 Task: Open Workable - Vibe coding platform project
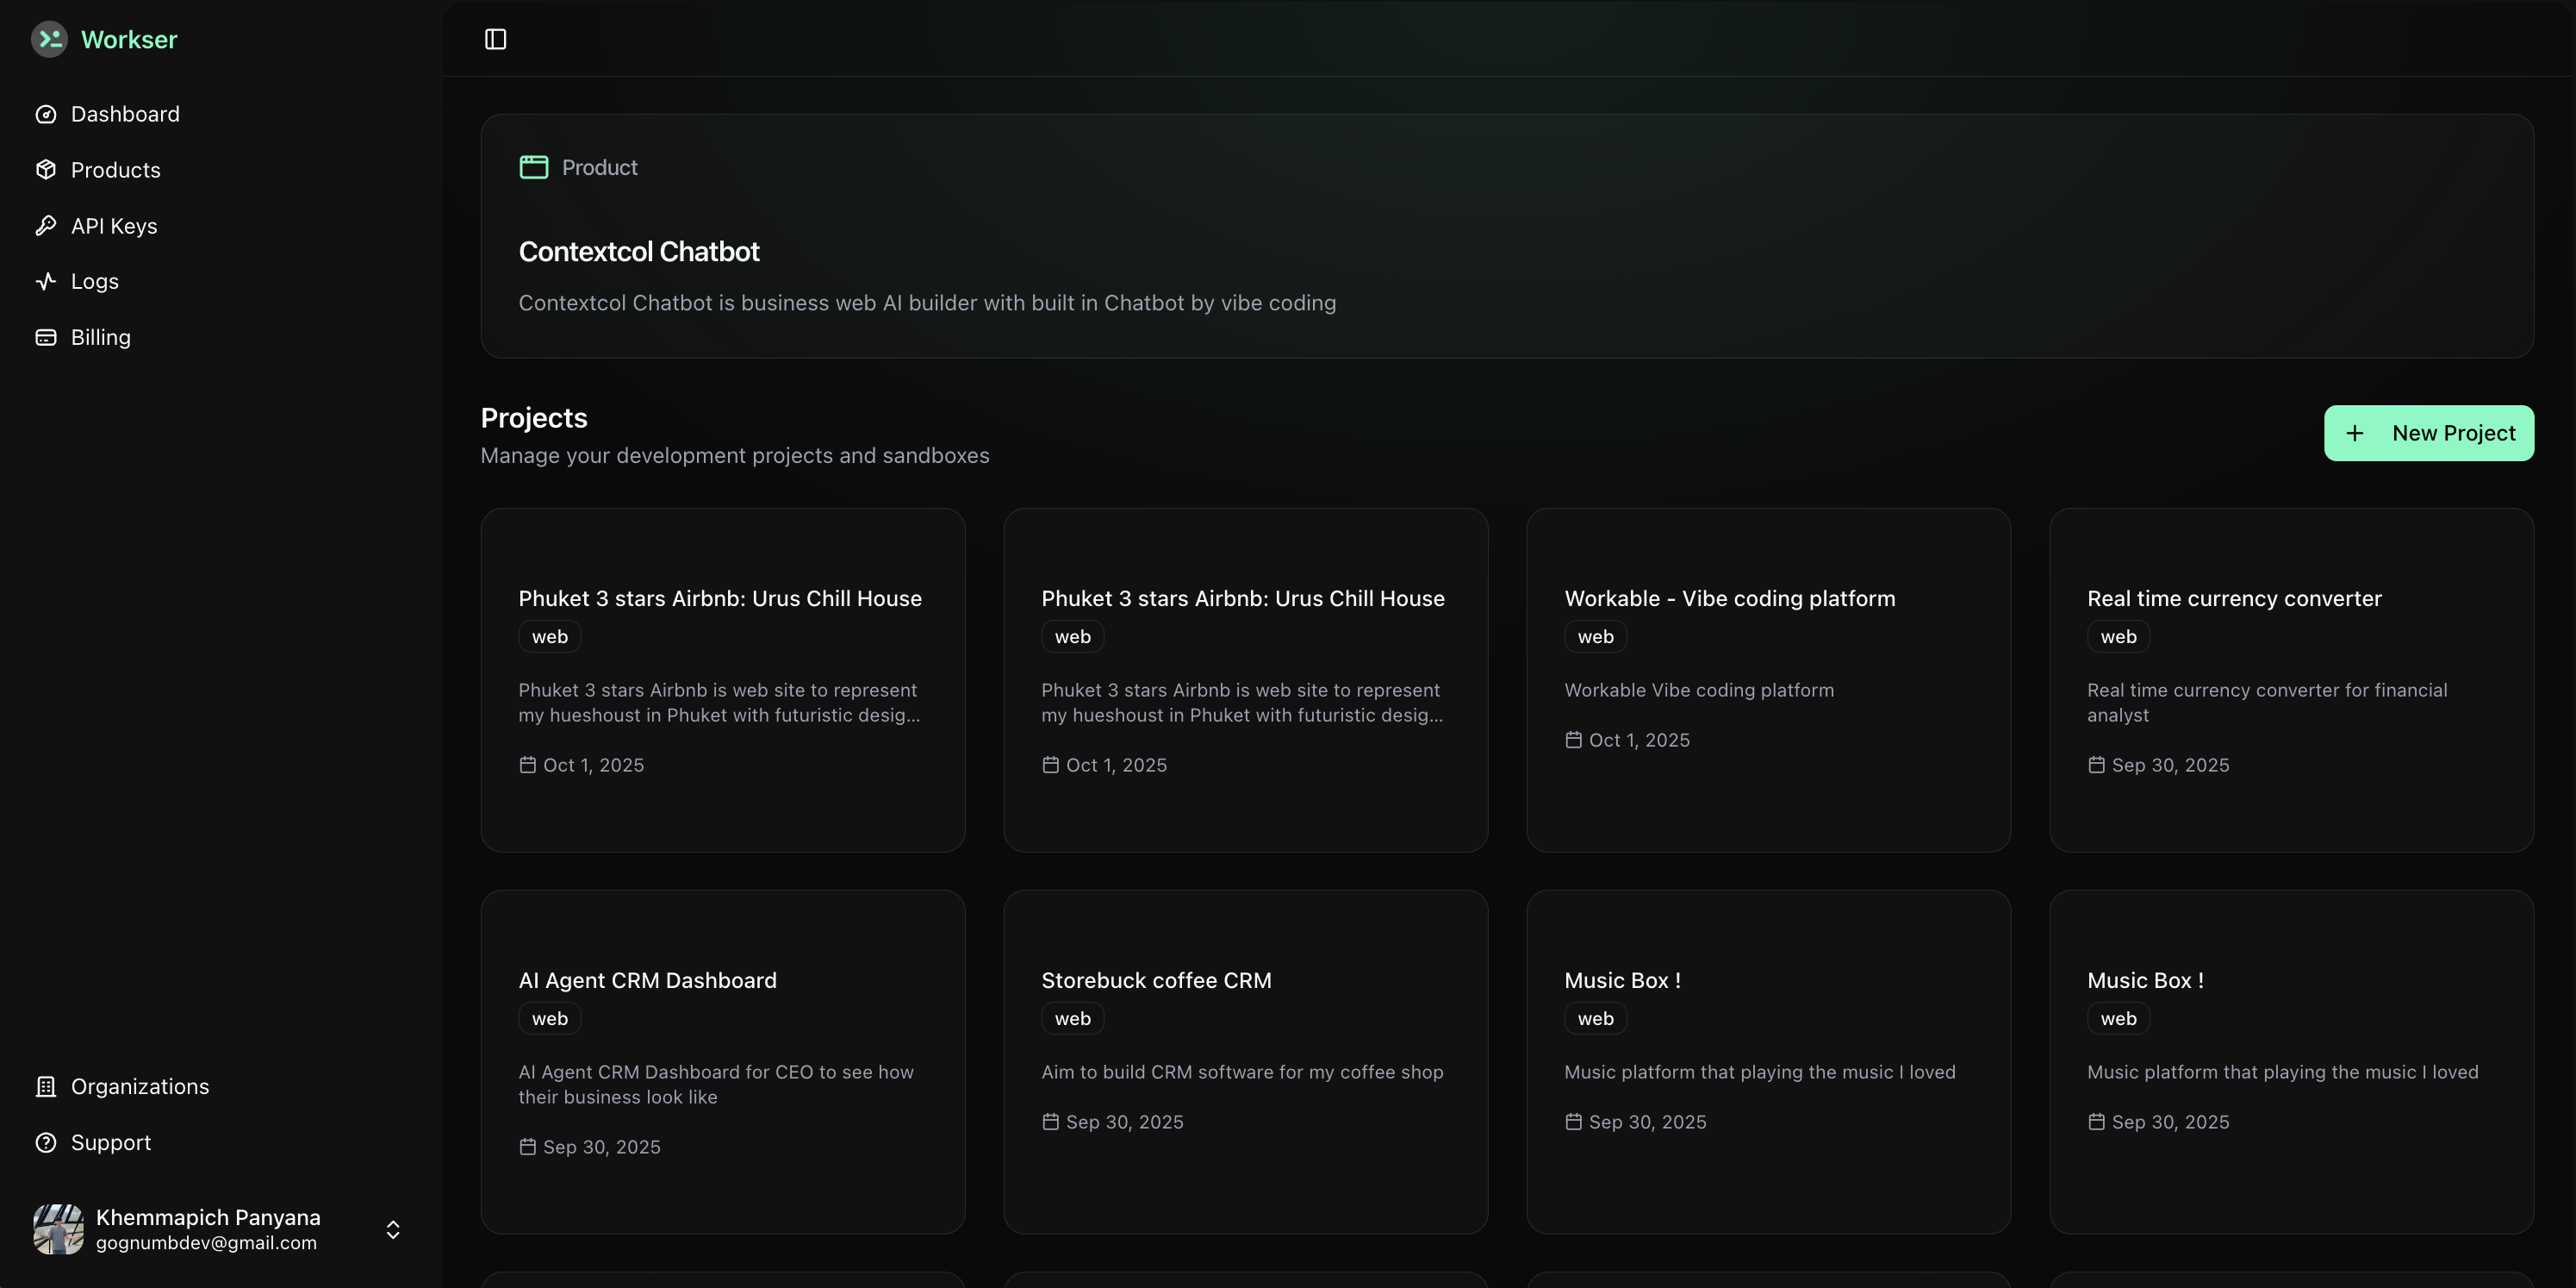coord(1729,598)
